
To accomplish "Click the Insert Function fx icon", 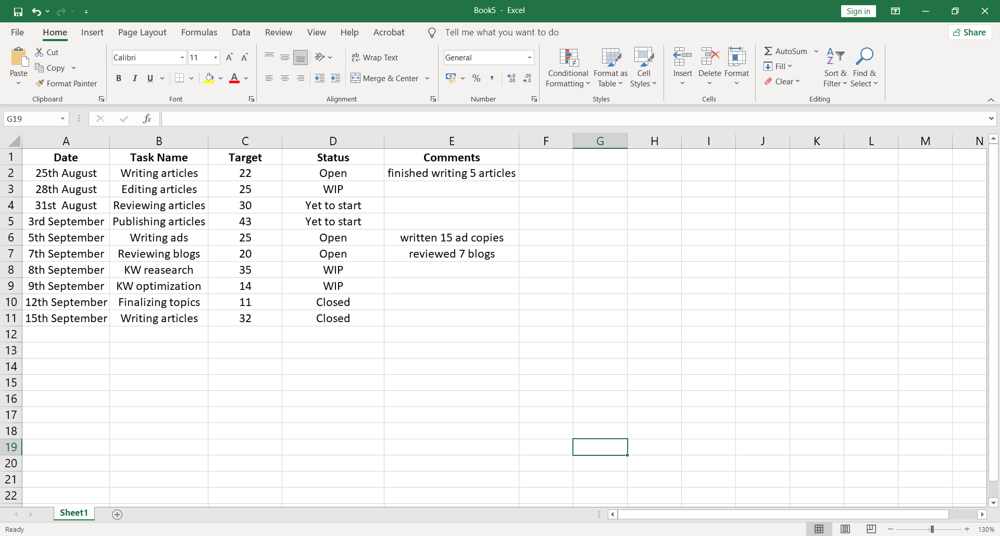I will [147, 119].
